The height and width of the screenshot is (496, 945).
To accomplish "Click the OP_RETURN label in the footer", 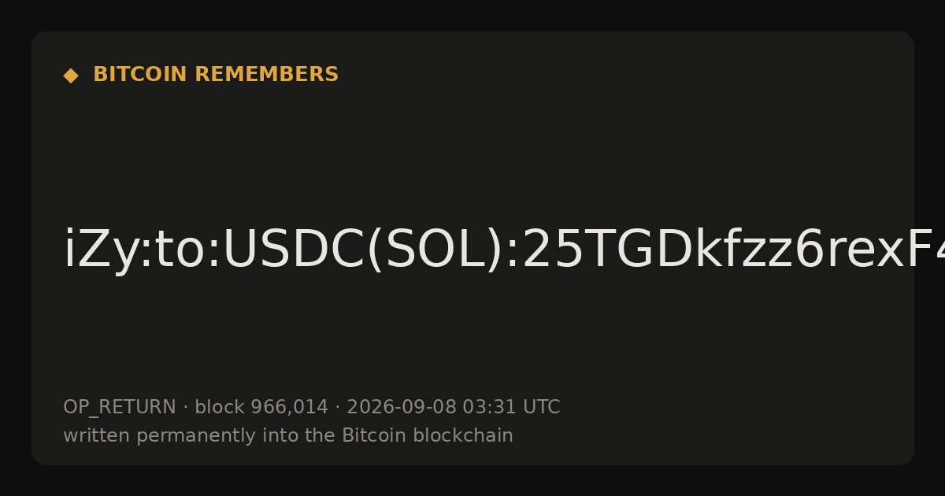I will tap(120, 408).
